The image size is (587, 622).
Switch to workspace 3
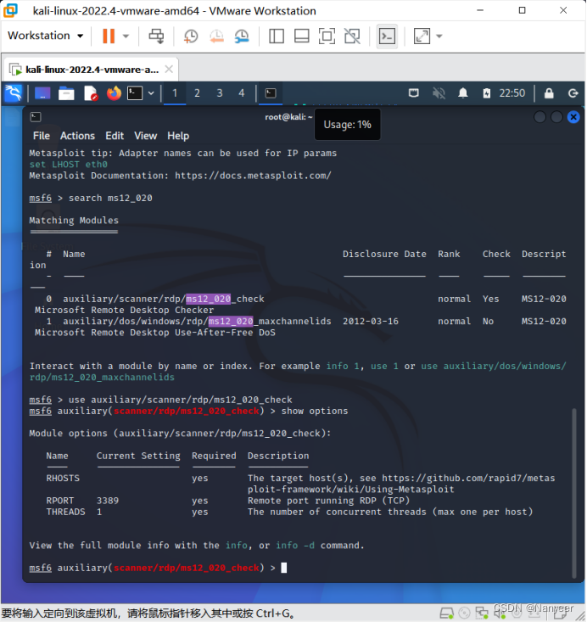(220, 93)
